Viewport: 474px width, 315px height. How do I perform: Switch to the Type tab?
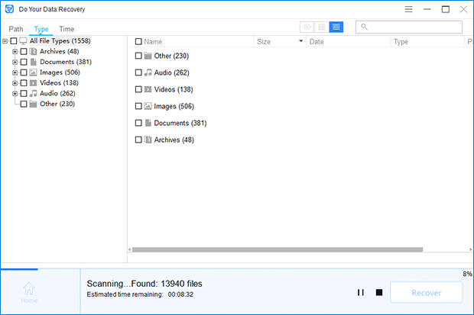pos(41,29)
